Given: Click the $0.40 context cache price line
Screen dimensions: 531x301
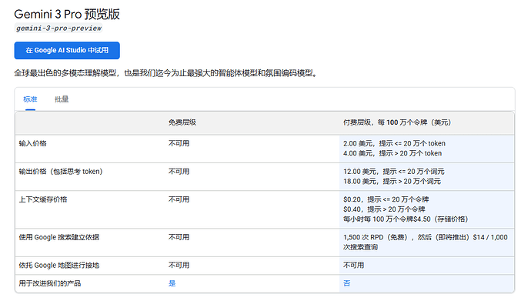Looking at the screenshot, I should tap(384, 209).
